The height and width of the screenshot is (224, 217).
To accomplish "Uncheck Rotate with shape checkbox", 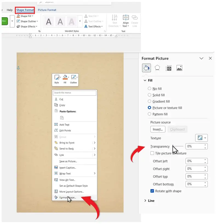I will pos(152,191).
